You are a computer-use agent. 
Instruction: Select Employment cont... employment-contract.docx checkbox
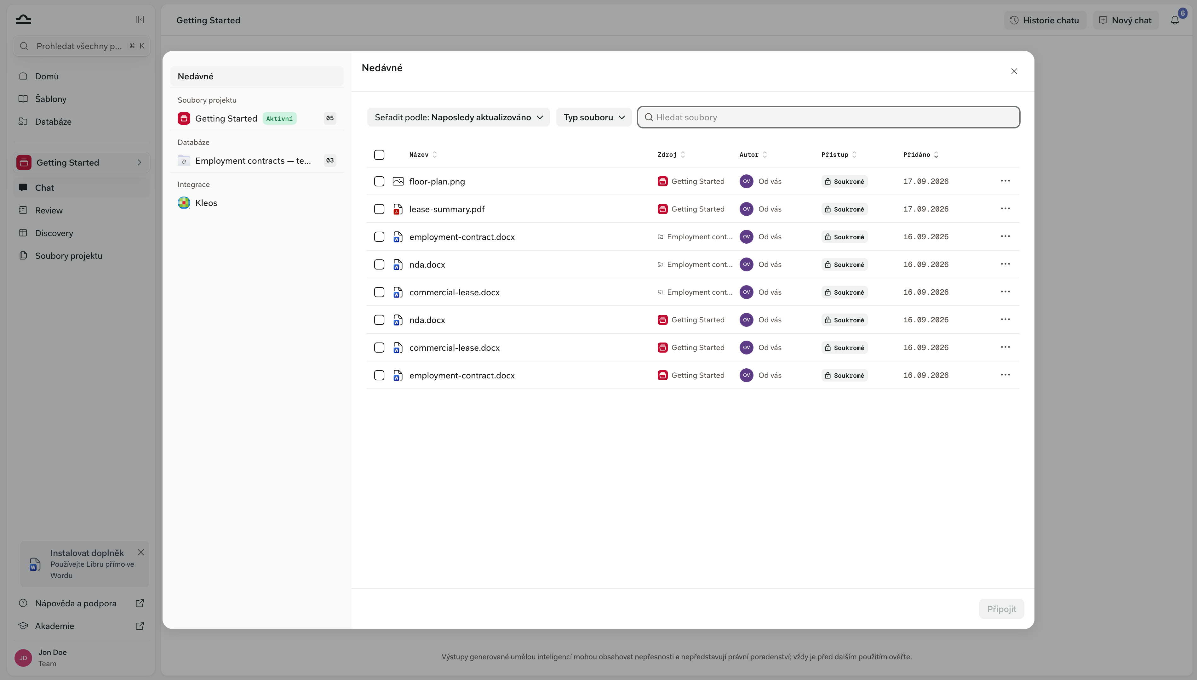[x=379, y=237]
